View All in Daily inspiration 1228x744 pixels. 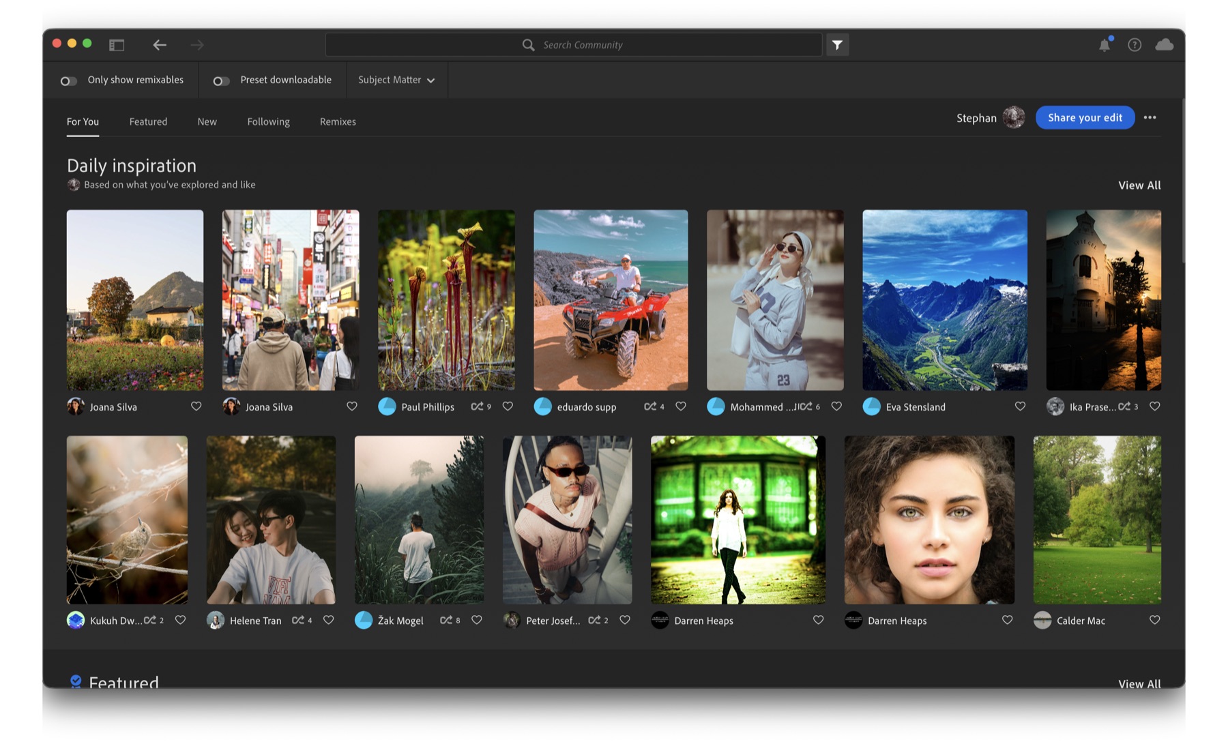click(1139, 185)
